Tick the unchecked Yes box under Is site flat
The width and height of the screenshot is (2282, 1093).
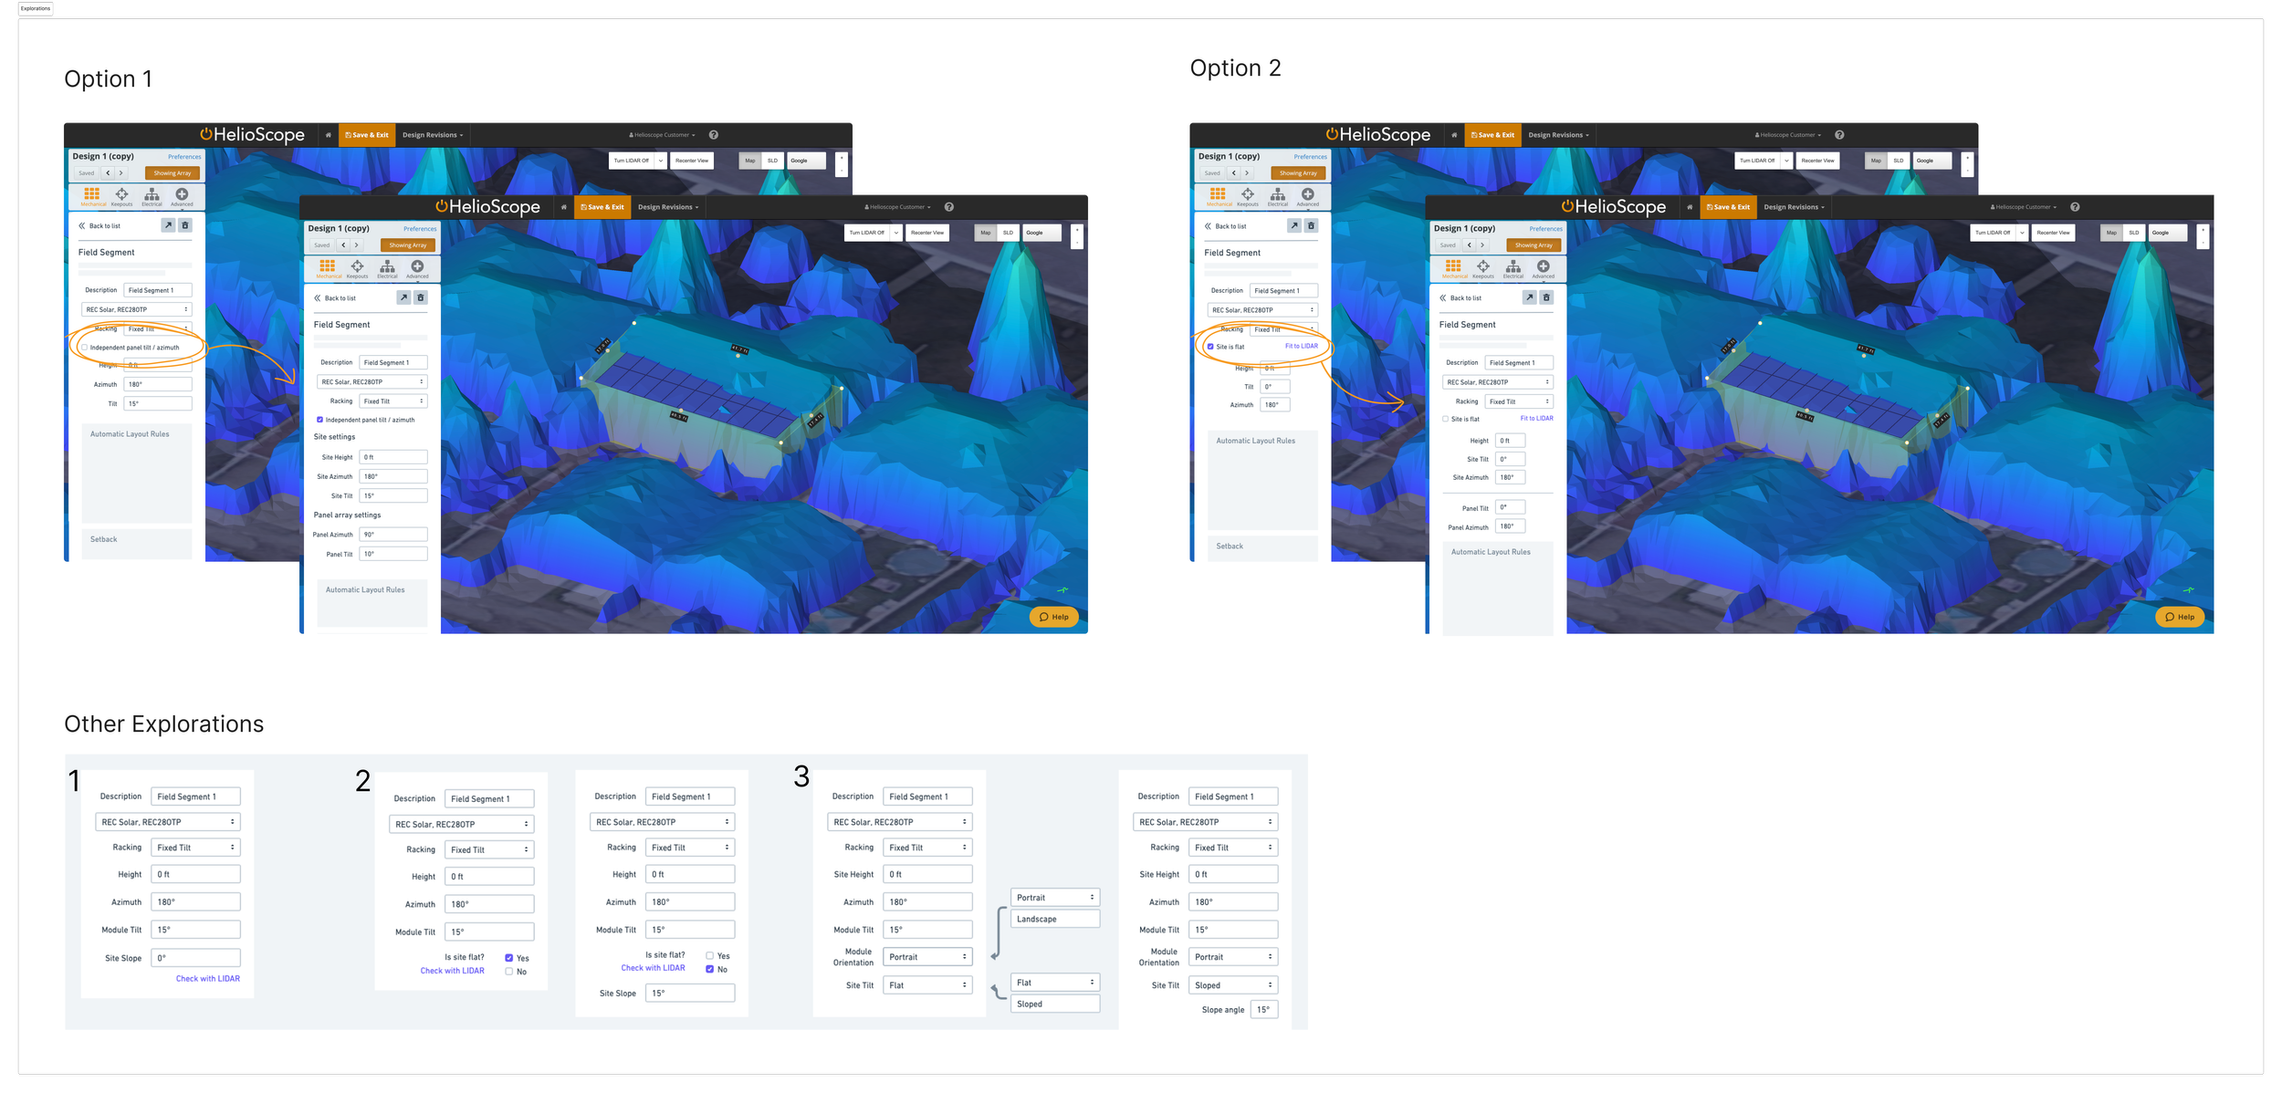(709, 955)
